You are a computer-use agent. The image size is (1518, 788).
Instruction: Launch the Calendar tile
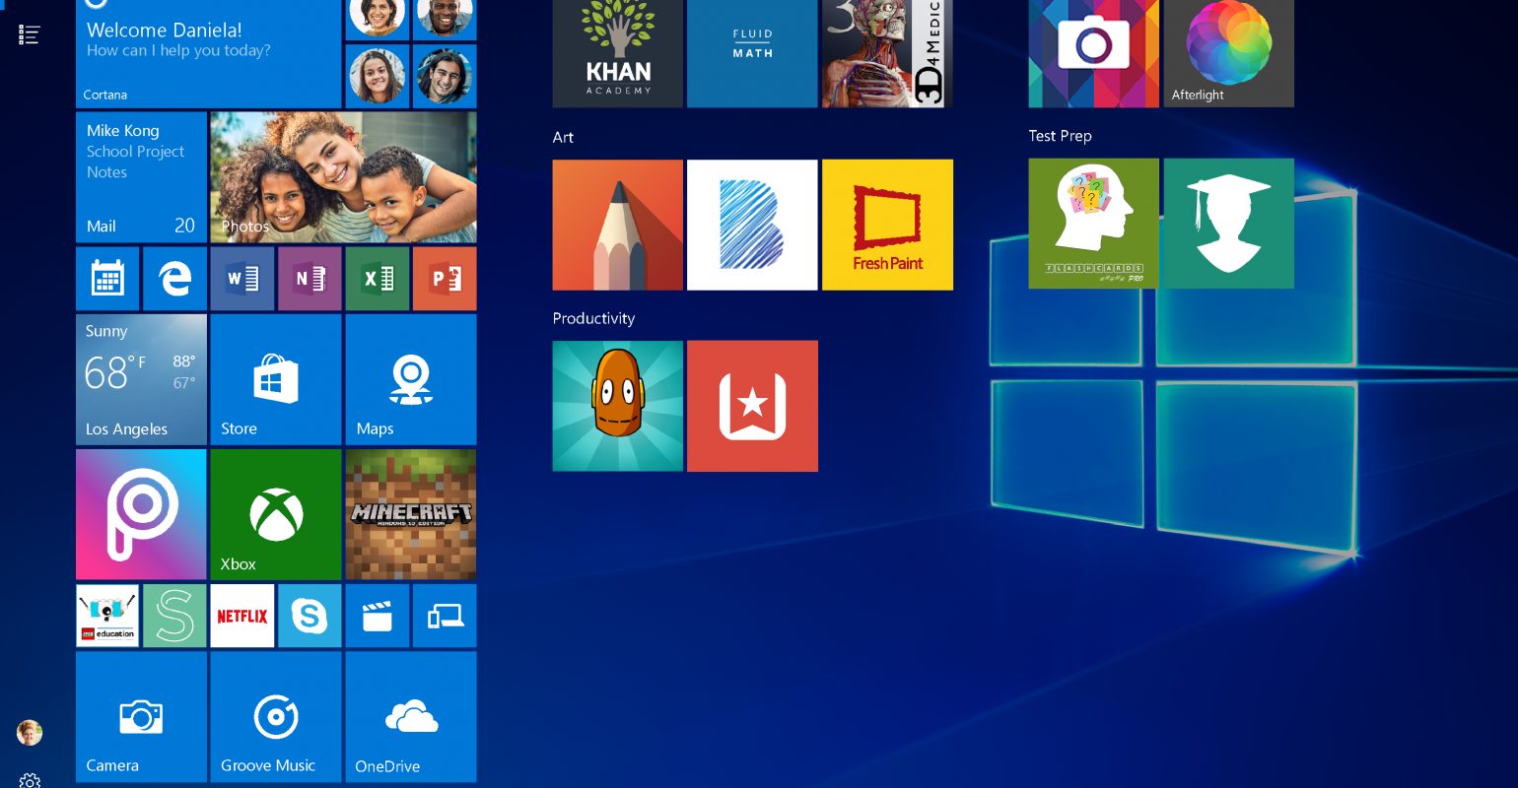click(x=107, y=279)
